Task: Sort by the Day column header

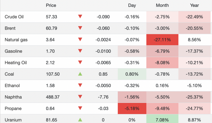Action: 132,5
